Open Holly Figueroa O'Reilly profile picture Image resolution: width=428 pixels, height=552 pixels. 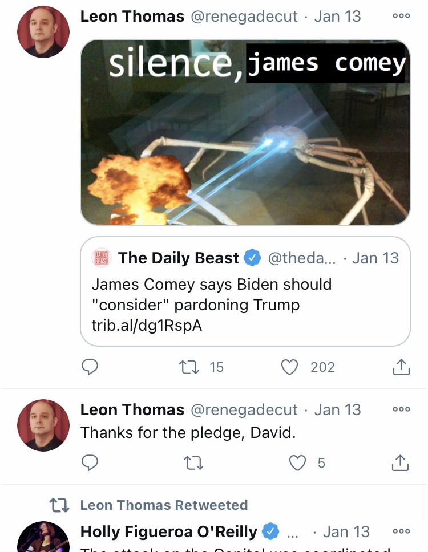point(43,537)
